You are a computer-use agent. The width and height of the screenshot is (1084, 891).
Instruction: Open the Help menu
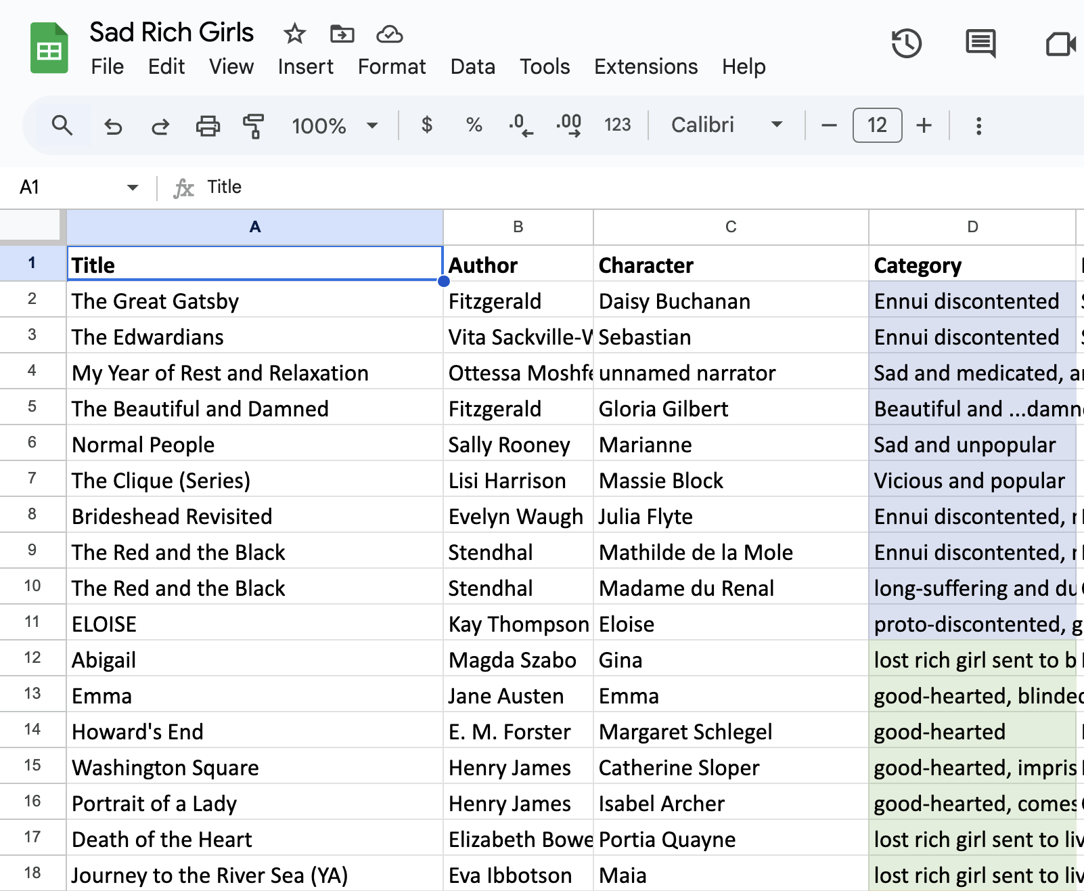pyautogui.click(x=744, y=66)
